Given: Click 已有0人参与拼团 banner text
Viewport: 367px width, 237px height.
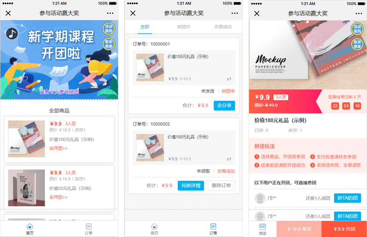Looking at the screenshot, I should [x=59, y=92].
